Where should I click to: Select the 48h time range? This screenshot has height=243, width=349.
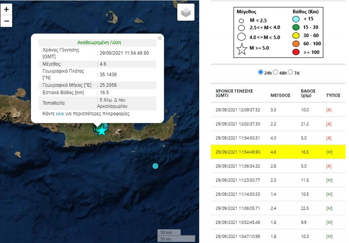tap(276, 72)
